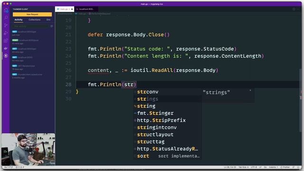This screenshot has width=304, height=171.
Task: Choose structlayout suggestion
Action: pyautogui.click(x=168, y=134)
